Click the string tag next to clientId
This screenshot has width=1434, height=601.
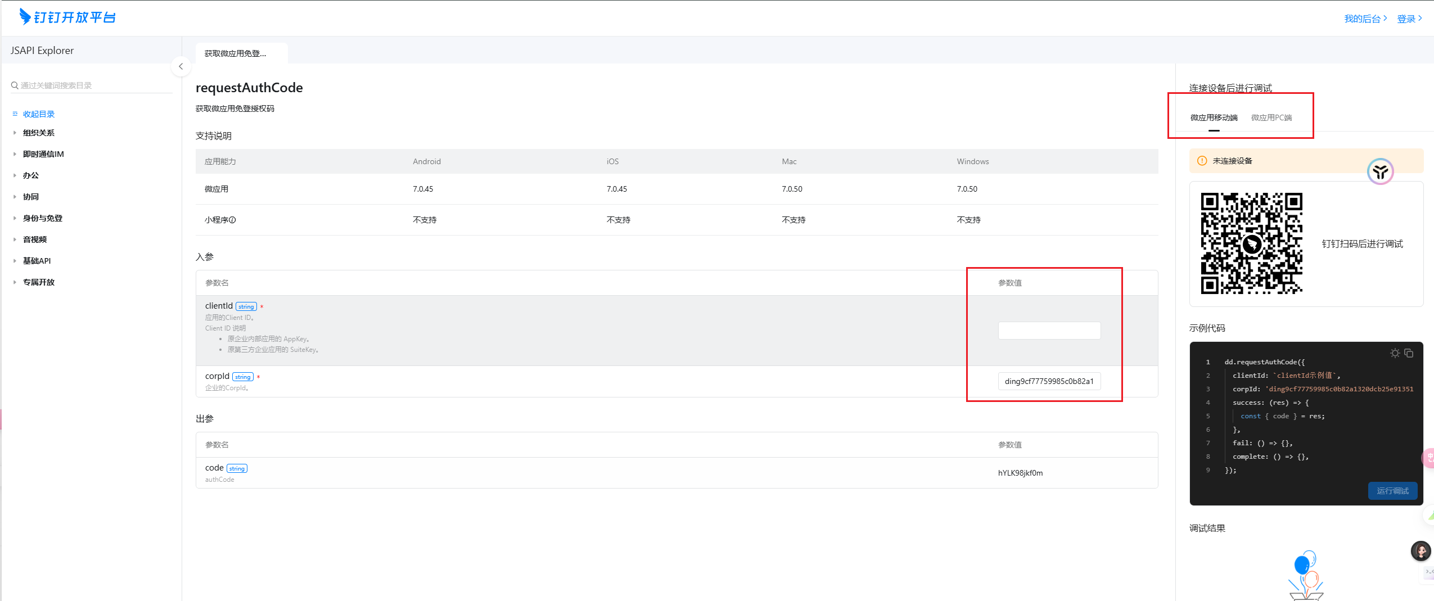click(246, 306)
